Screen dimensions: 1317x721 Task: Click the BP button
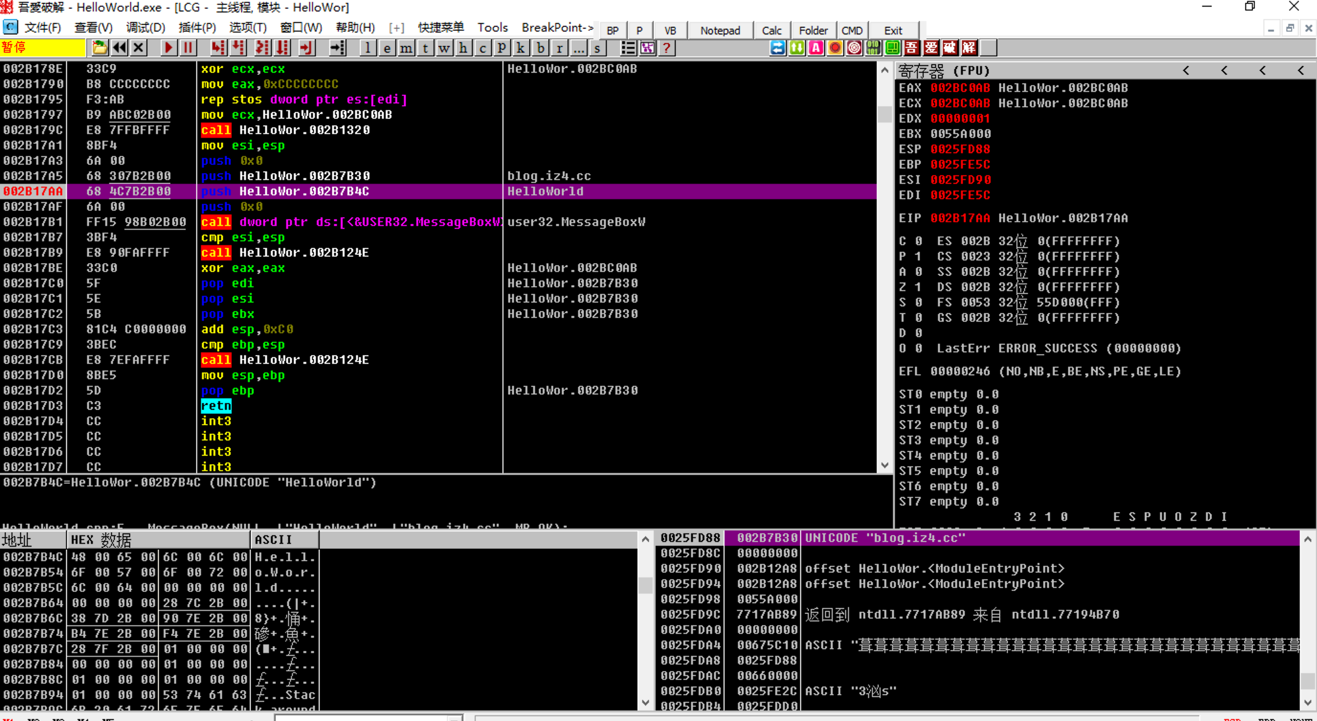(x=613, y=31)
